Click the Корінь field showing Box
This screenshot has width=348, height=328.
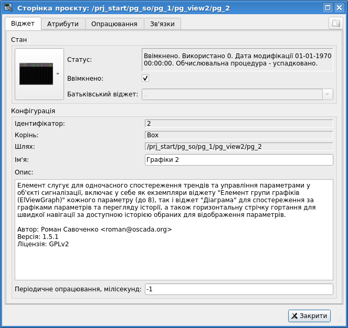(x=238, y=135)
